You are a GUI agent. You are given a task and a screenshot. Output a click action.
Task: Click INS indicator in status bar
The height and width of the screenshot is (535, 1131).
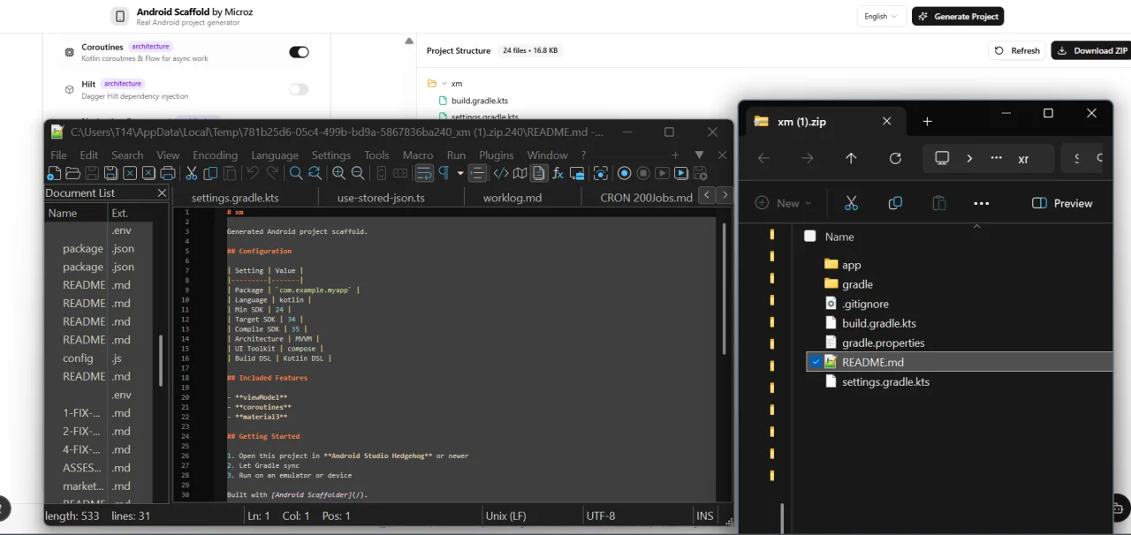point(704,516)
